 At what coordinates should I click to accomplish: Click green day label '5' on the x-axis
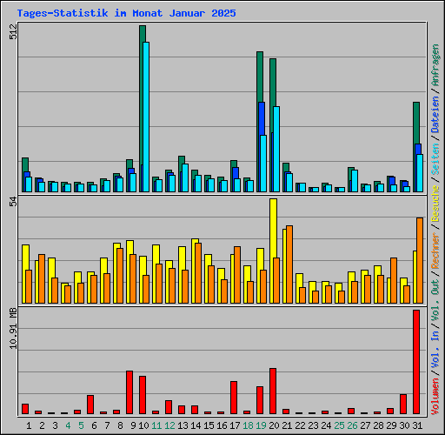(x=81, y=425)
